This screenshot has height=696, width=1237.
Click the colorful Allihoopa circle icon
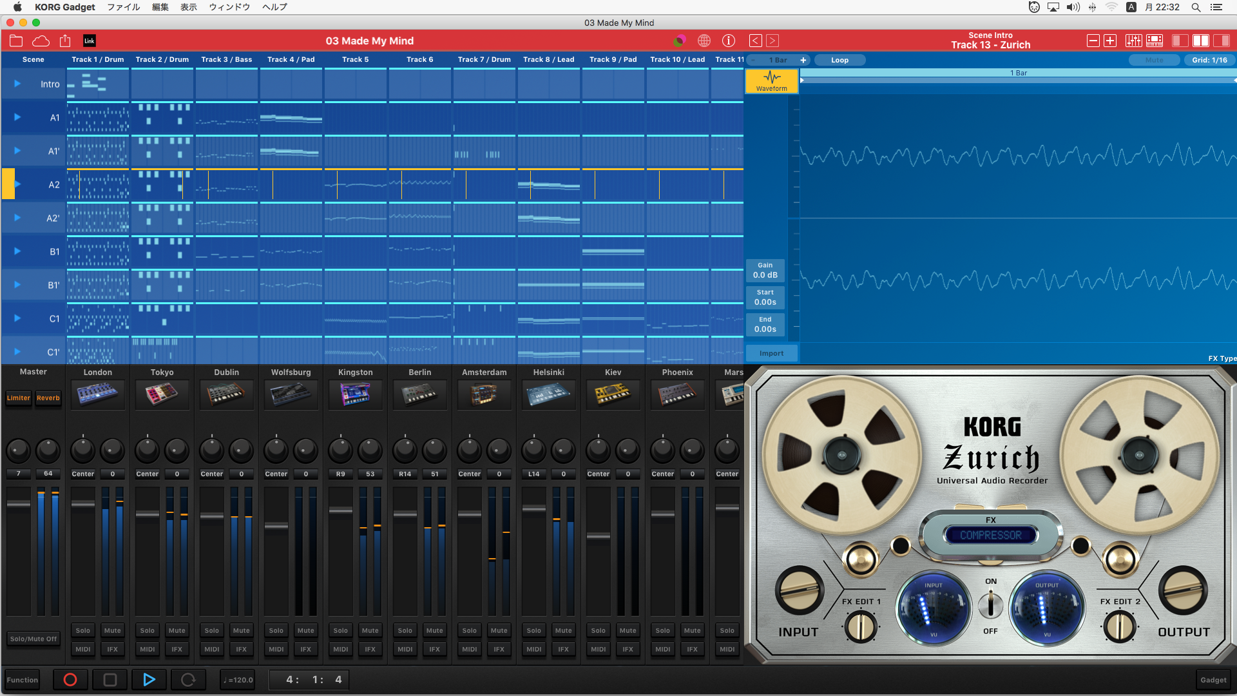(x=679, y=41)
